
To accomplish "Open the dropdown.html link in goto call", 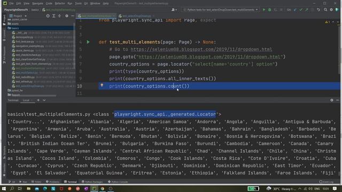I will pos(209,57).
